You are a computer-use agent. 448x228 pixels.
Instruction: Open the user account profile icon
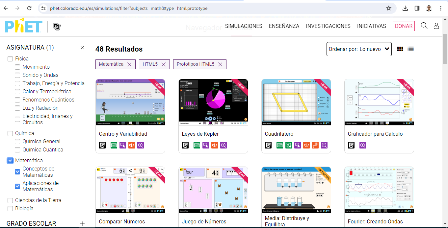[436, 26]
